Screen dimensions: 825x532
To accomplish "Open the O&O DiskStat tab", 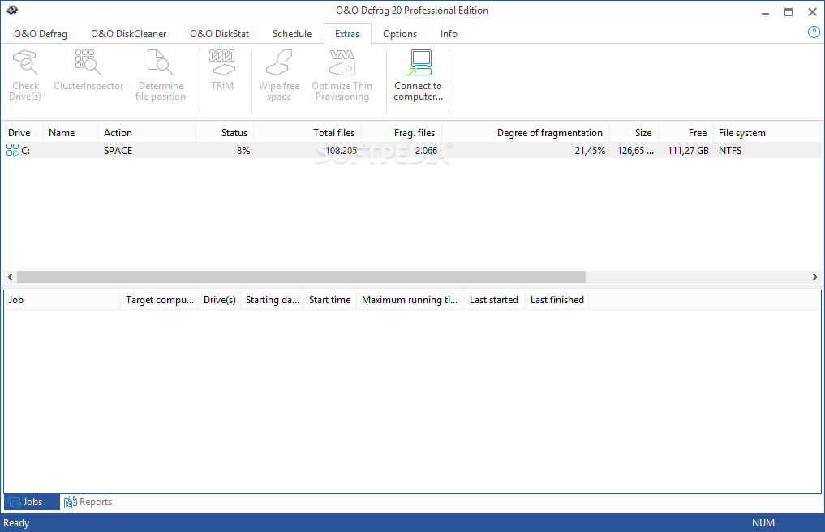I will 219,34.
